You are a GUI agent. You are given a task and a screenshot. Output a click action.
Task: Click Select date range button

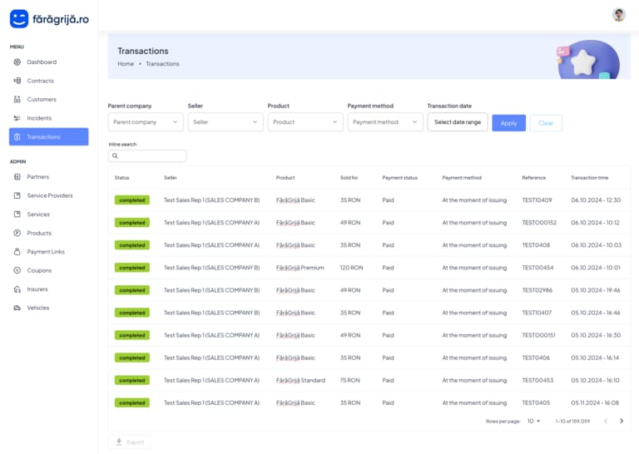pos(458,122)
